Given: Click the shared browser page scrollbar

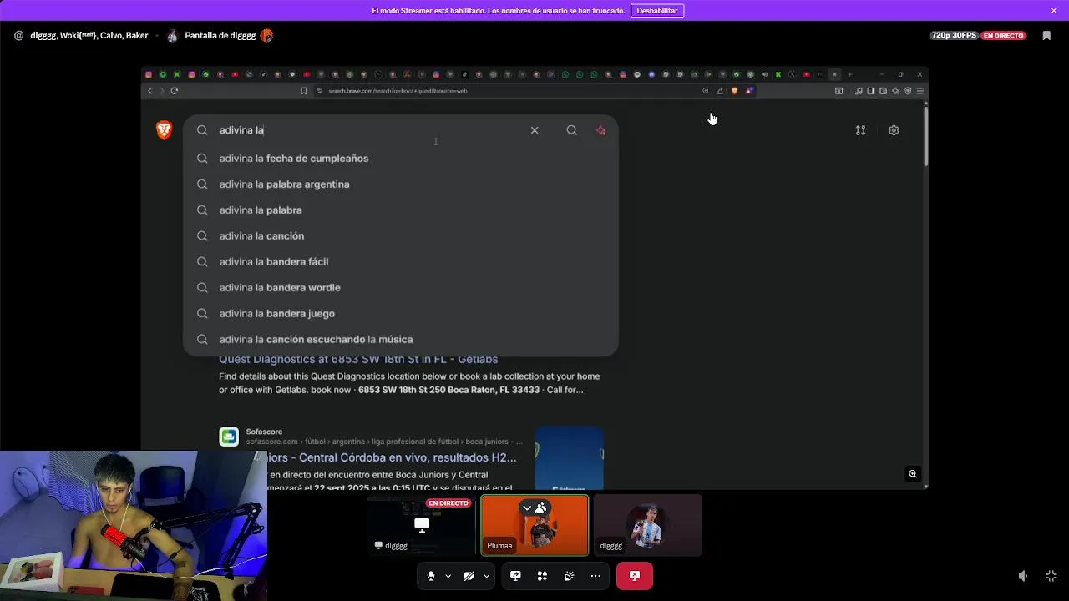Looking at the screenshot, I should [x=925, y=134].
